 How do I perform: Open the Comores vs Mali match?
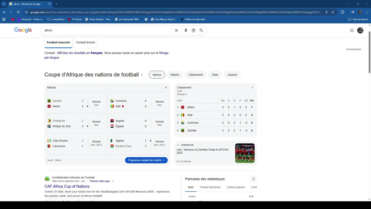pyautogui.click(x=139, y=104)
